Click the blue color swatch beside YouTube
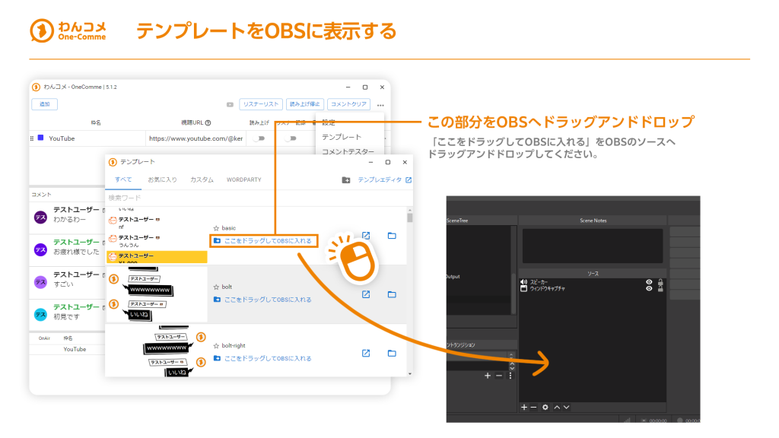 pyautogui.click(x=41, y=138)
